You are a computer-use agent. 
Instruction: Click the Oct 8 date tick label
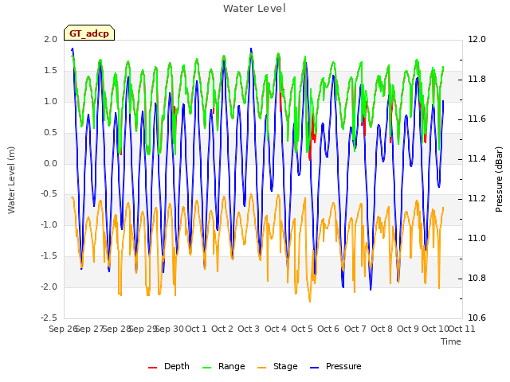pyautogui.click(x=382, y=329)
